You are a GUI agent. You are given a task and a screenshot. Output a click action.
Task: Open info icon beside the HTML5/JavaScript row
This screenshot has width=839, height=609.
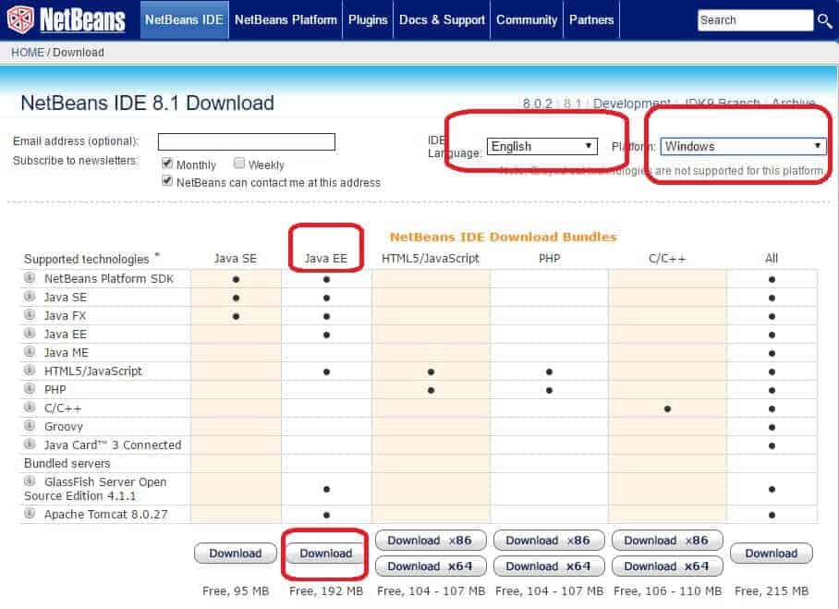tap(30, 371)
